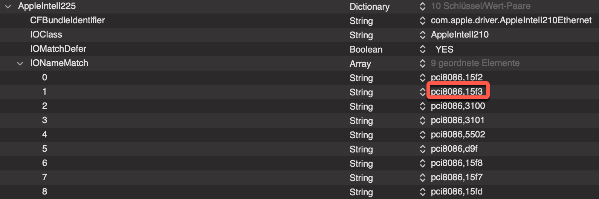
Task: Collapse the AppleIntelI225 dictionary chevron
Action: (x=8, y=6)
